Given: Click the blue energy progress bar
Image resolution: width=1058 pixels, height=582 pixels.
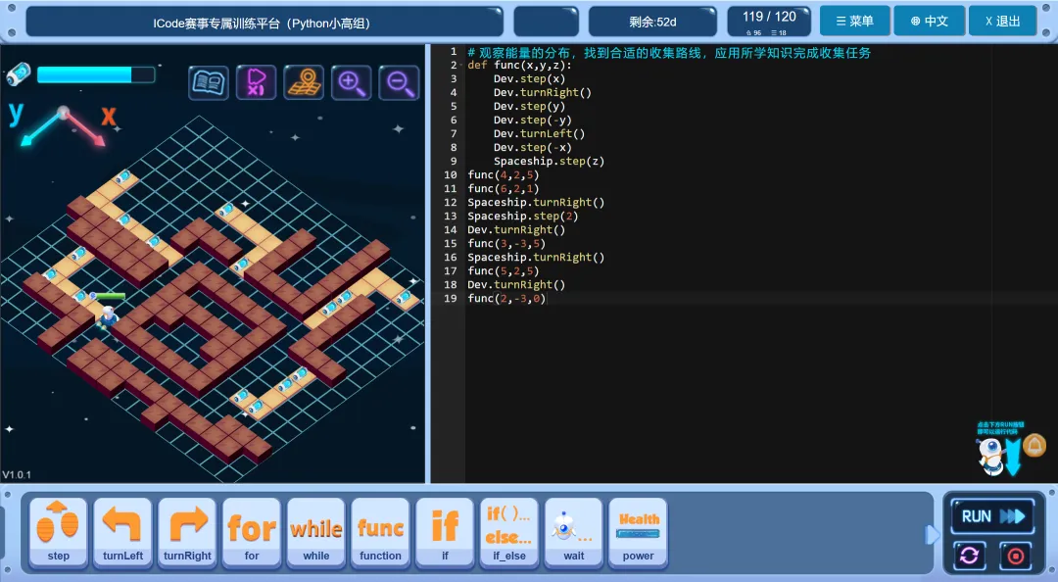Looking at the screenshot, I should [x=96, y=74].
